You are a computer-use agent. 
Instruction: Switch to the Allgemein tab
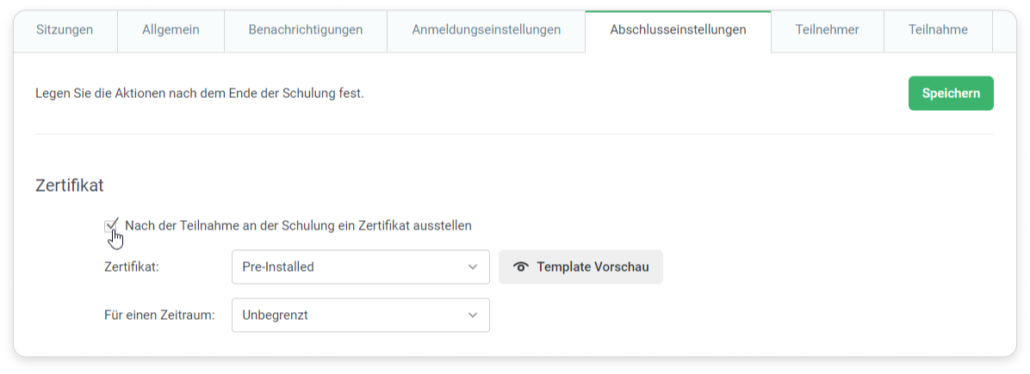point(171,30)
